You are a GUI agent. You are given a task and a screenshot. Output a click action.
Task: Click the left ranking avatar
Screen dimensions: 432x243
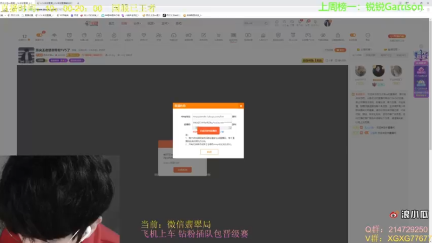360,71
